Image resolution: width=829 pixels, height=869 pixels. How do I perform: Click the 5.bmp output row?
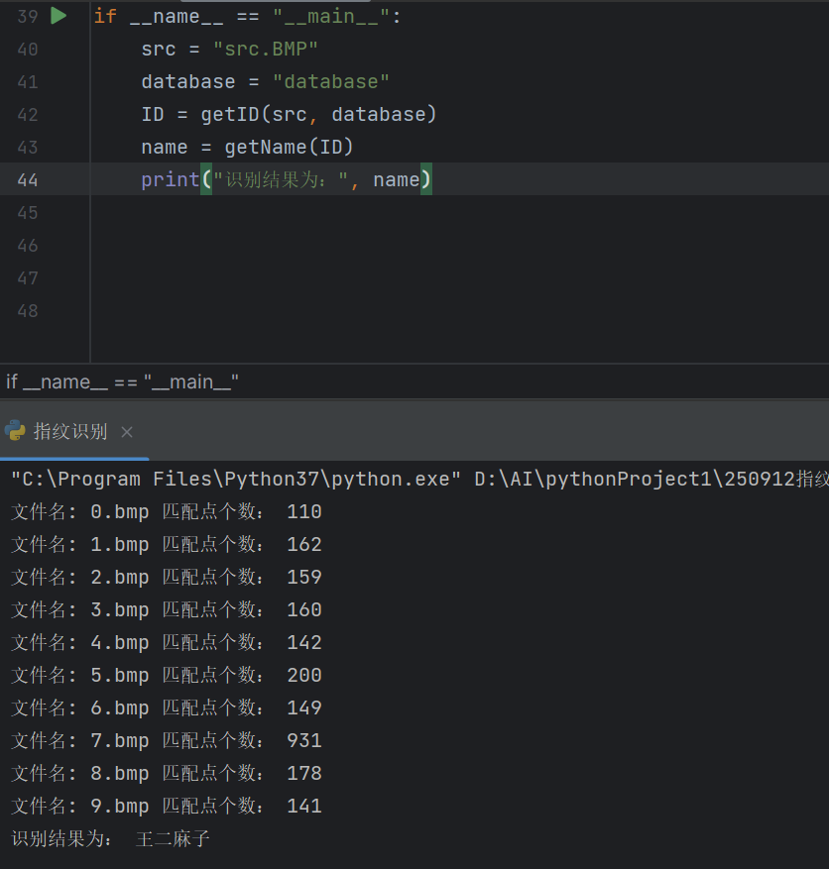[167, 675]
